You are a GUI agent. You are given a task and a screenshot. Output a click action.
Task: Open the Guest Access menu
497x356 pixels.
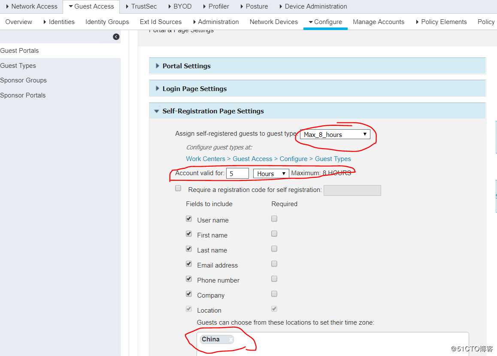pos(91,6)
